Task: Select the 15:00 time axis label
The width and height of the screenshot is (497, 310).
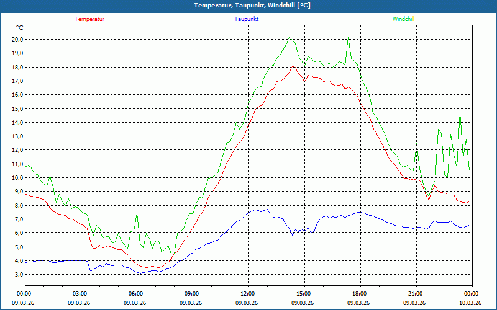Action: click(x=303, y=294)
